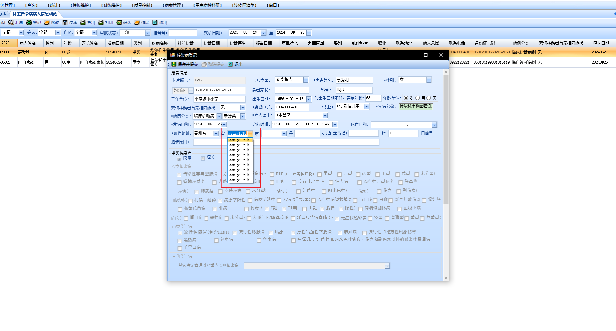Click the 退卡原因 input field
Image resolution: width=616 pixels, height=331 pixels.
(x=286, y=142)
